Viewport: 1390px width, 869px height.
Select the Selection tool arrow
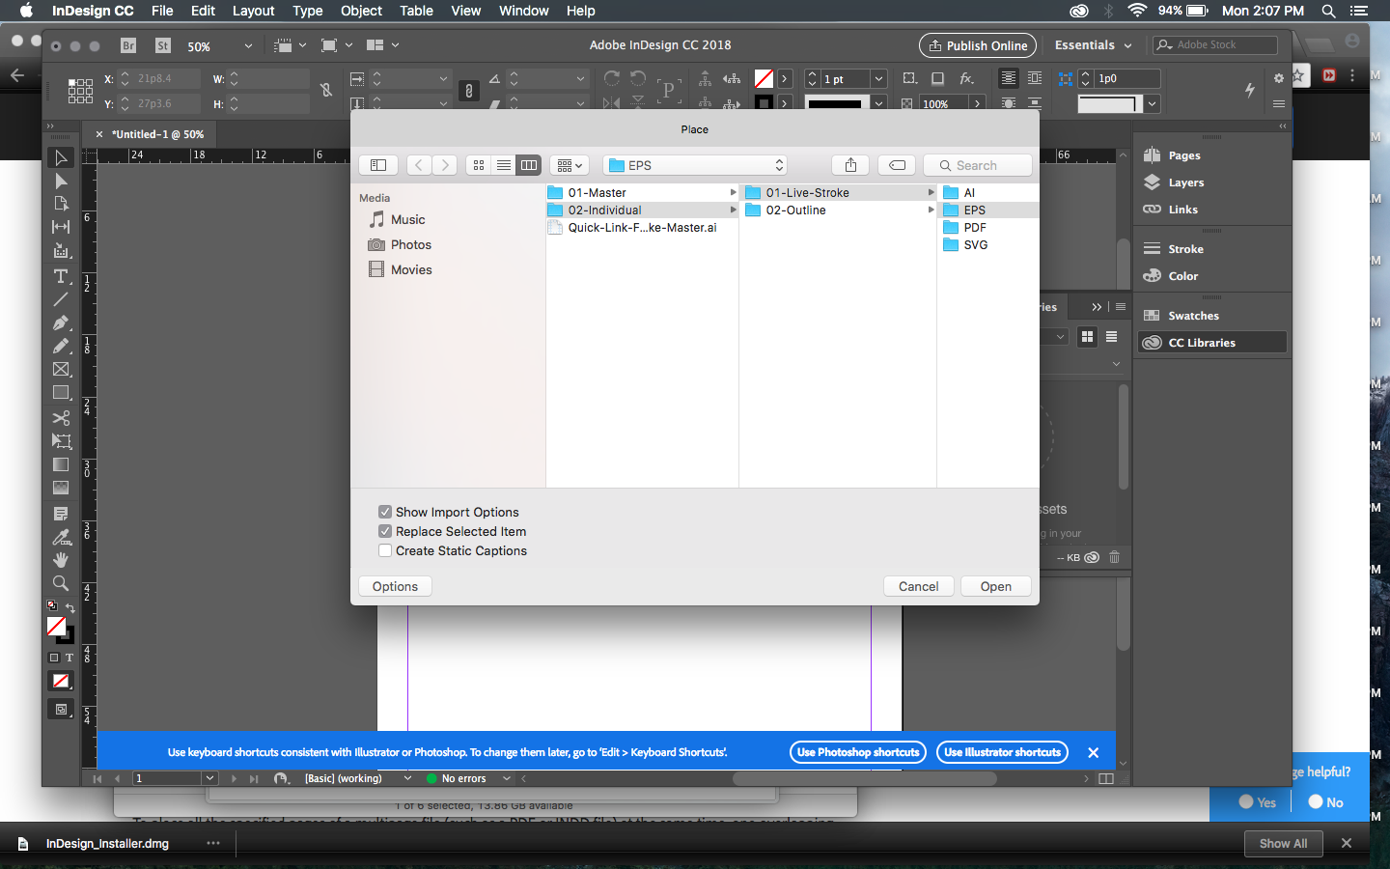(61, 157)
